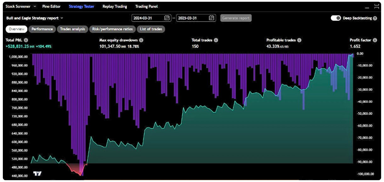This screenshot has height=182, width=384.
Task: Expand the Stock Screener dropdown arrow
Action: (35, 6)
